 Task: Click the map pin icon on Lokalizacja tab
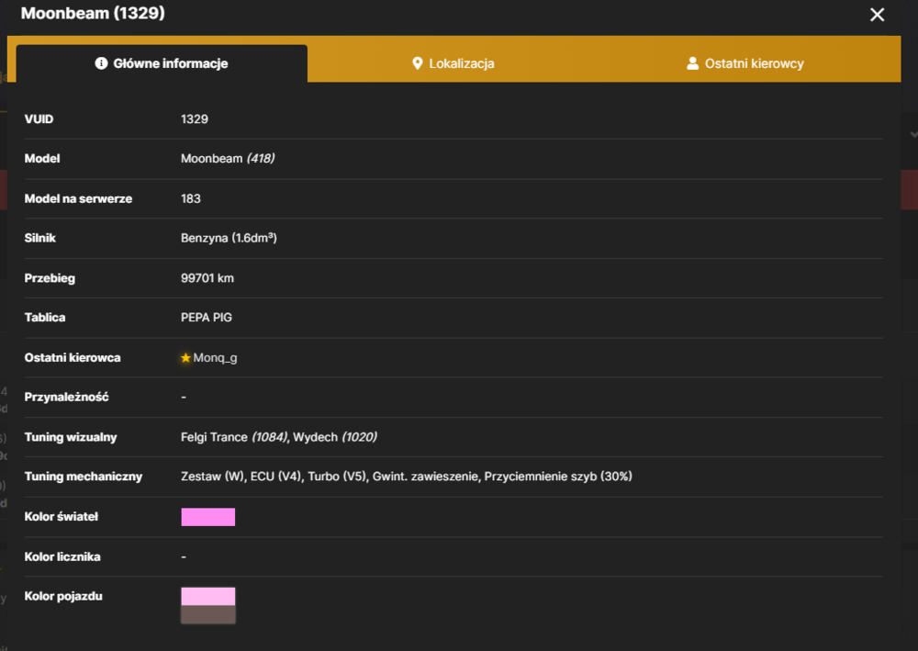pyautogui.click(x=418, y=63)
